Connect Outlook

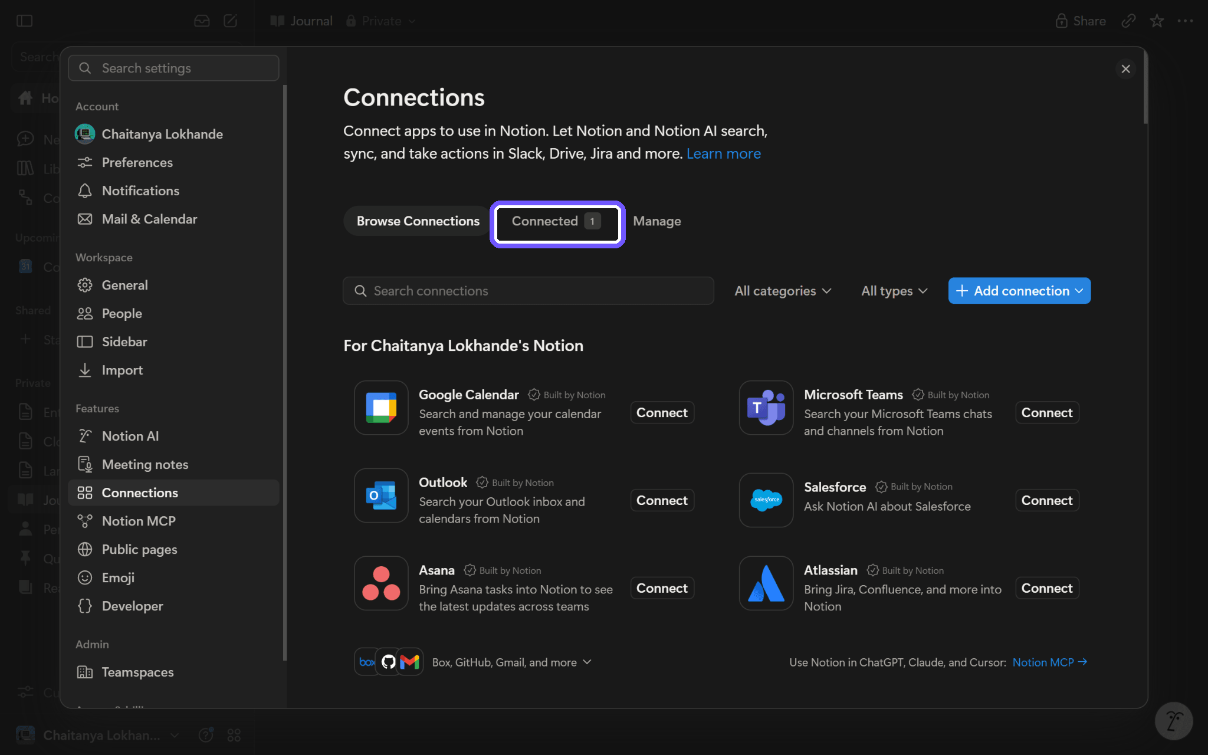point(662,500)
